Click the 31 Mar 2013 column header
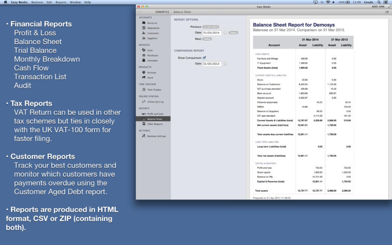This screenshot has width=392, height=245. click(x=339, y=40)
